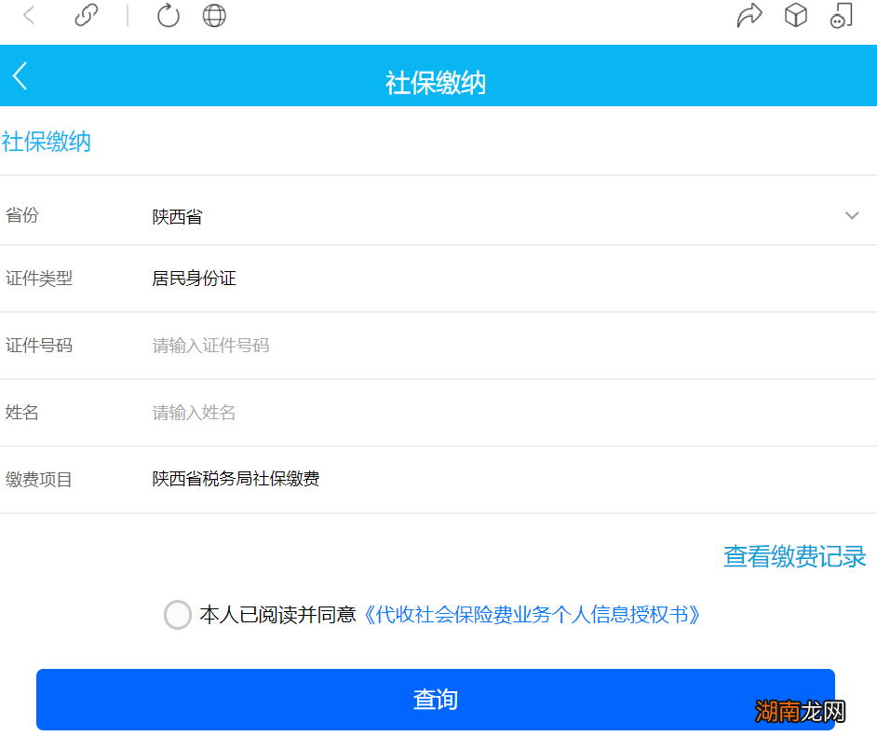This screenshot has width=877, height=736.
Task: Agree to the personal information authorization
Action: [177, 615]
